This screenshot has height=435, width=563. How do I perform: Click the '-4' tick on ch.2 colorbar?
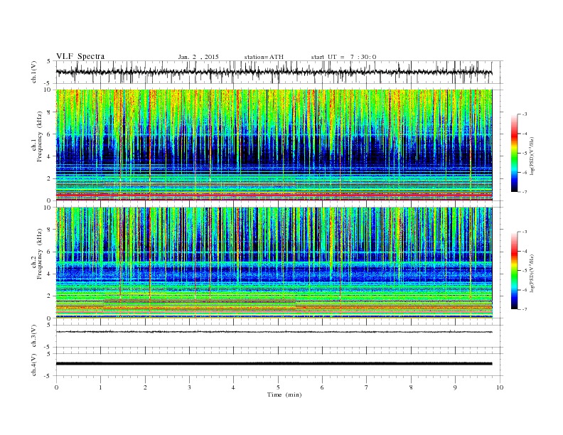(525, 251)
